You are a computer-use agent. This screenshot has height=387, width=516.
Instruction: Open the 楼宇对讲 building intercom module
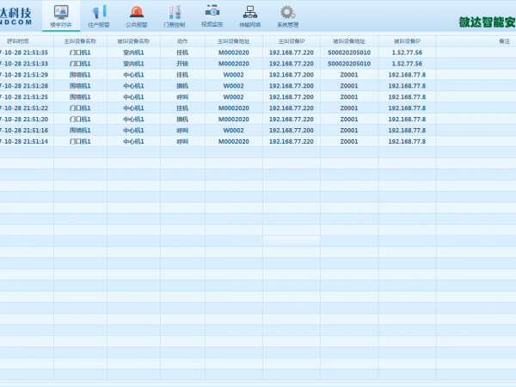tap(61, 15)
